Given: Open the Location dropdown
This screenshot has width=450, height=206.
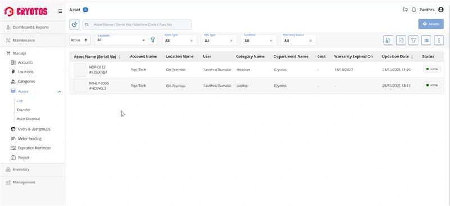Looking at the screenshot, I should point(121,40).
